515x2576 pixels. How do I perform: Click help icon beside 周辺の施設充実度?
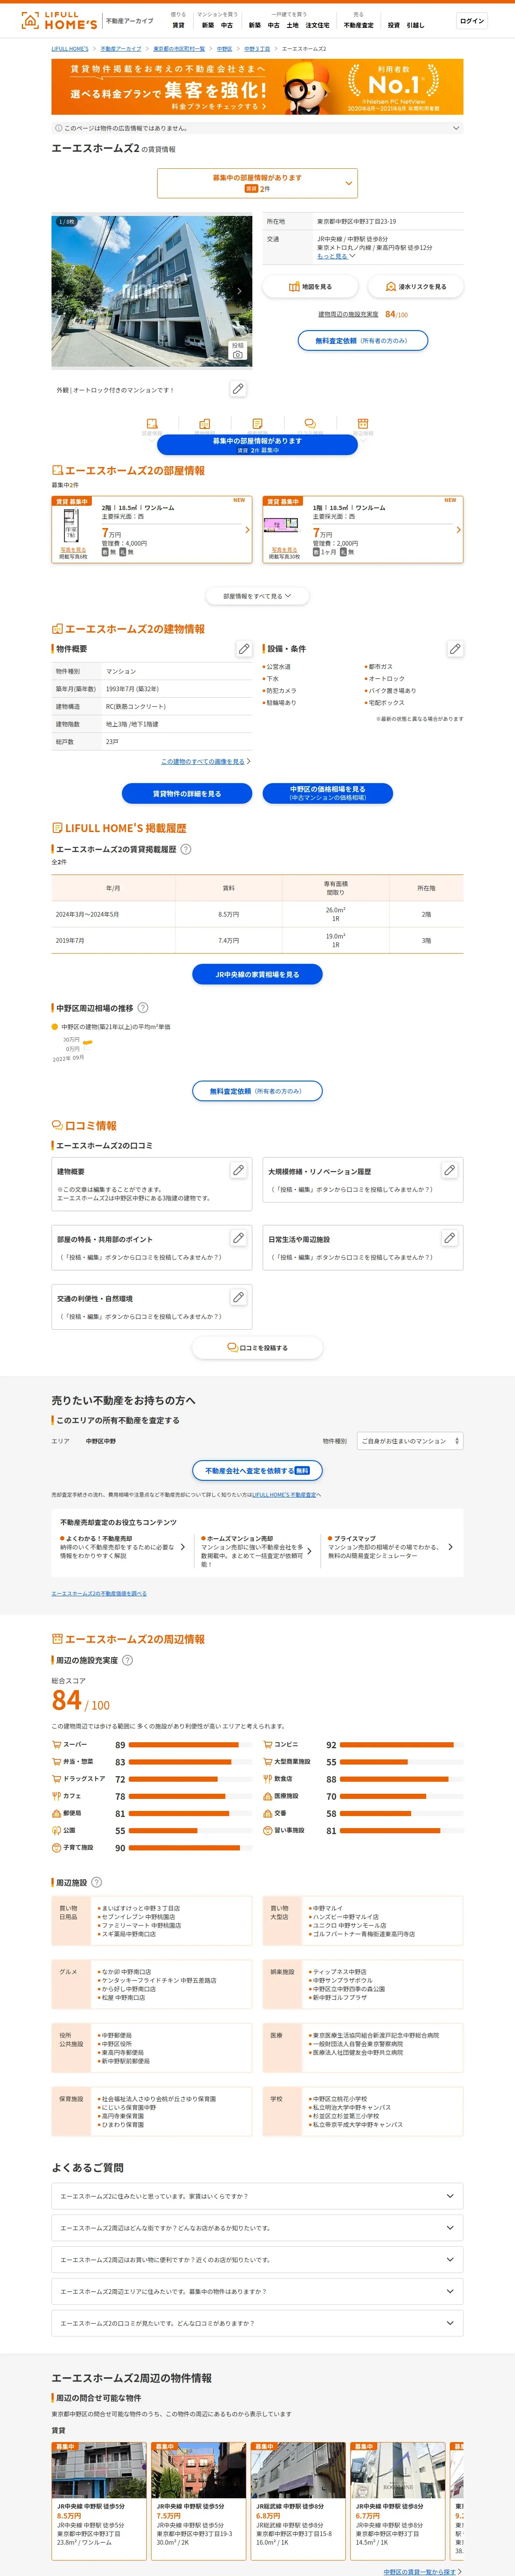(x=127, y=1660)
